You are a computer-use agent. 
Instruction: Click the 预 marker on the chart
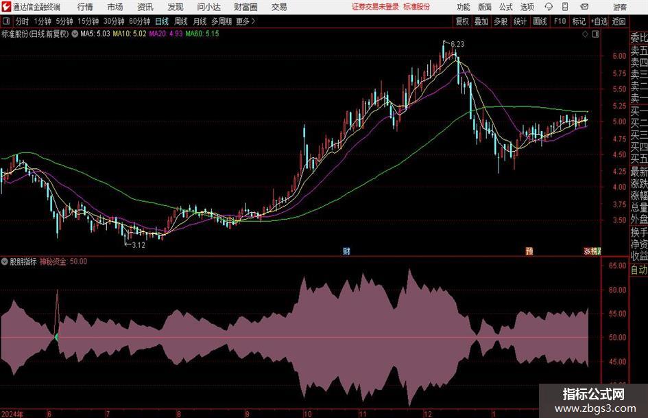[x=529, y=251]
